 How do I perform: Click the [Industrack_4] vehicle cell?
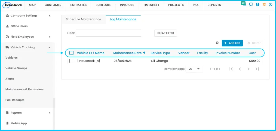pos(89,61)
